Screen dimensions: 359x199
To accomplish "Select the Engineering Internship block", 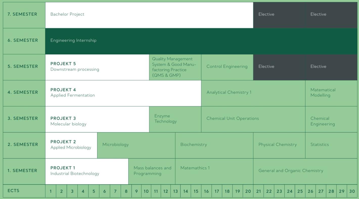I will (201, 41).
